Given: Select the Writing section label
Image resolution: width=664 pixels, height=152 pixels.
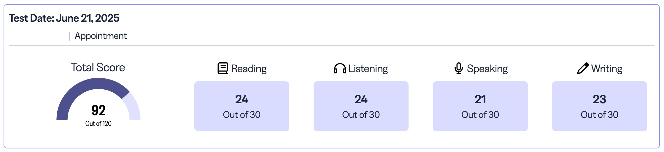Looking at the screenshot, I should 606,69.
